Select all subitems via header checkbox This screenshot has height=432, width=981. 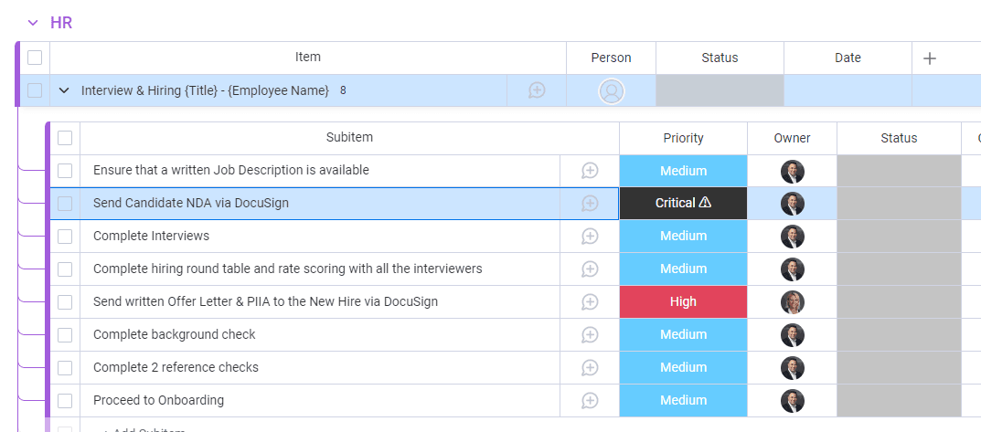click(65, 138)
